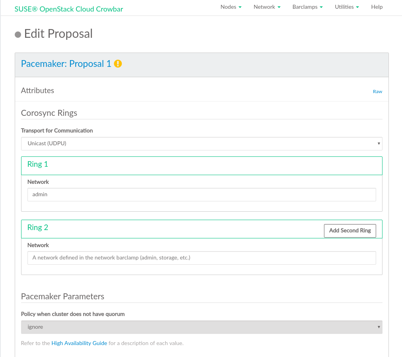Click the yellow warning icon beside Proposal 1

[x=118, y=64]
